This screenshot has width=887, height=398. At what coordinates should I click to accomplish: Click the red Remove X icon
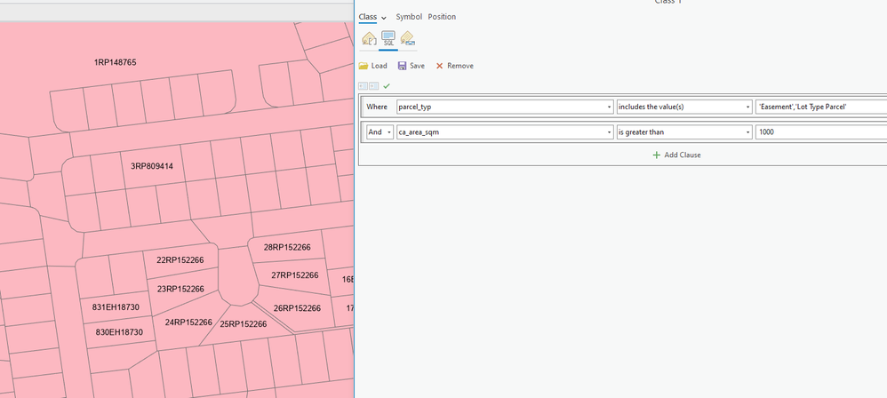pyautogui.click(x=440, y=66)
